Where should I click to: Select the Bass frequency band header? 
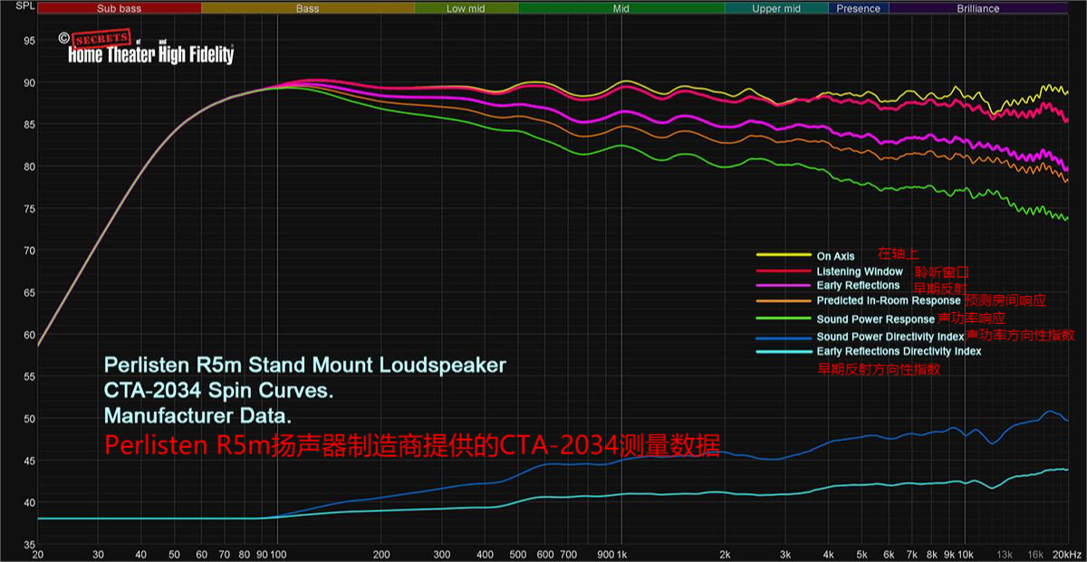tap(307, 8)
